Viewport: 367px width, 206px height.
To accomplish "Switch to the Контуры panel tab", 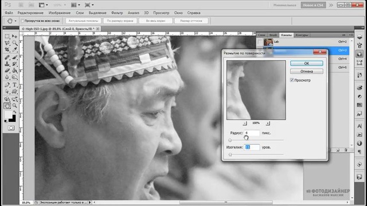I will point(302,35).
